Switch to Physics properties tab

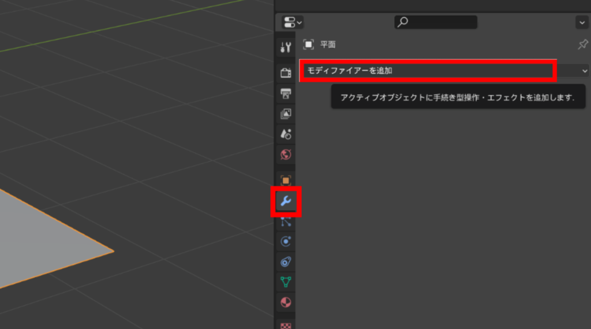tap(286, 242)
